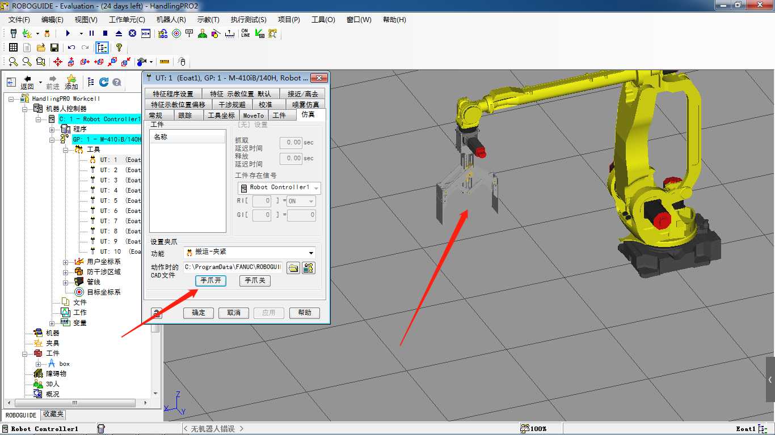This screenshot has height=435, width=775.
Task: Expand the 程序 tree node
Action: [x=52, y=129]
